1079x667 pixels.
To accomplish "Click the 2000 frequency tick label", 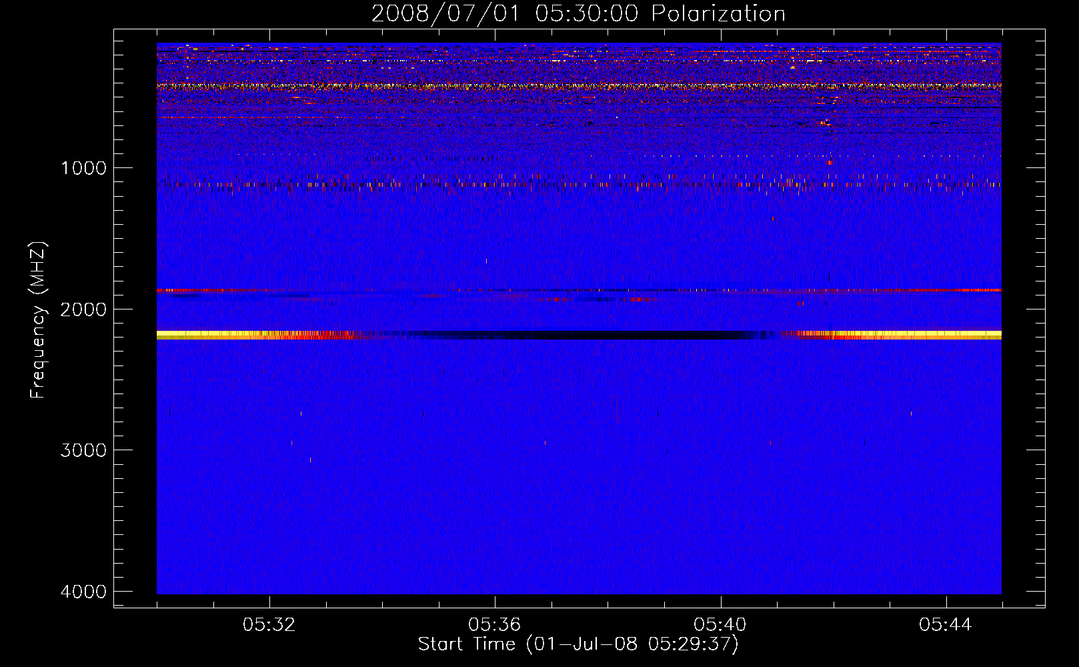I will tap(83, 309).
